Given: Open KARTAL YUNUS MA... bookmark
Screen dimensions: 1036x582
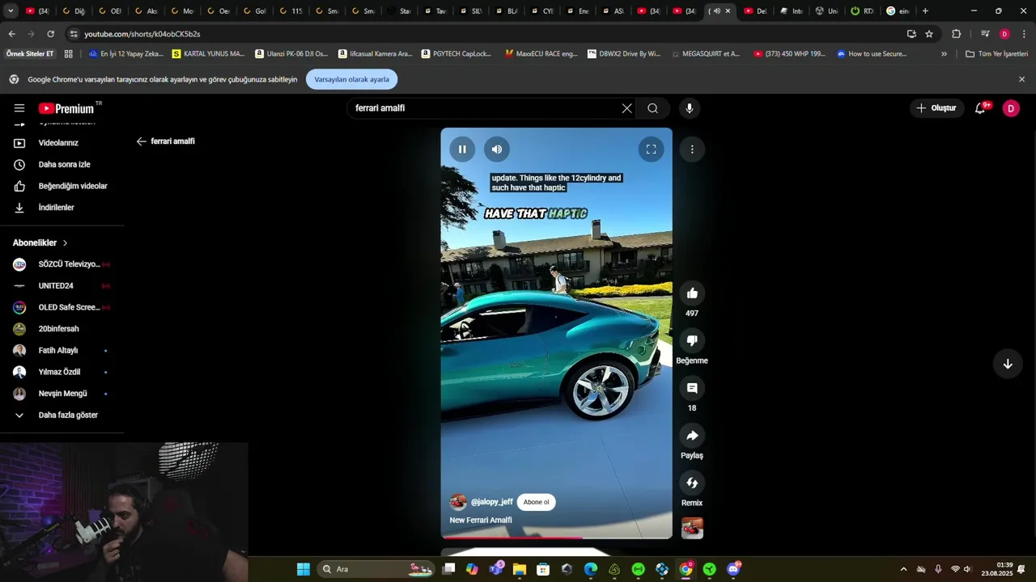Looking at the screenshot, I should (208, 54).
